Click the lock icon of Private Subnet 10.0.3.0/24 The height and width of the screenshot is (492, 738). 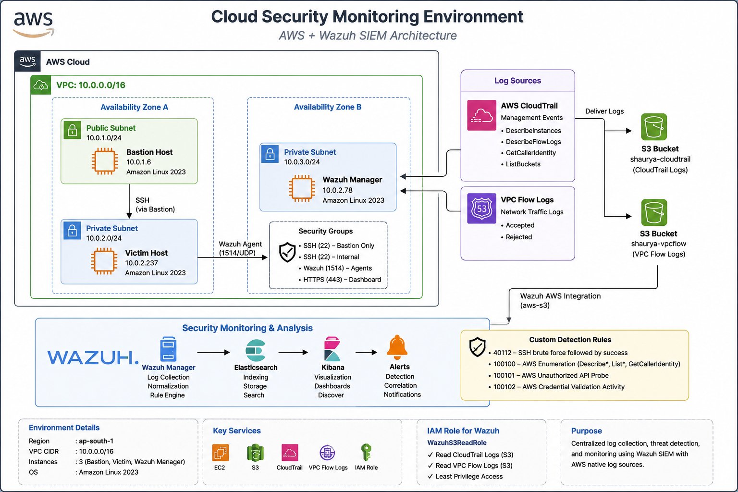(270, 154)
